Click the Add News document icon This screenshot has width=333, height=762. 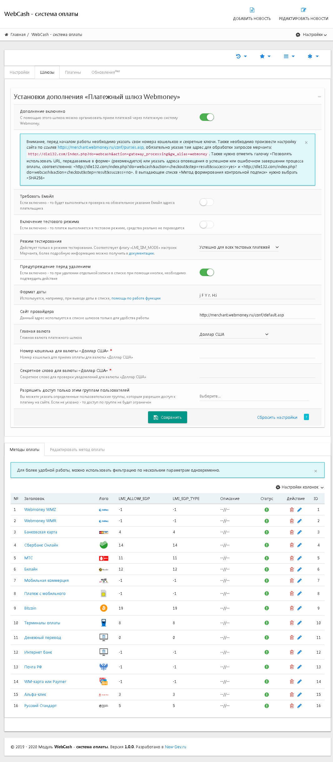click(x=252, y=10)
